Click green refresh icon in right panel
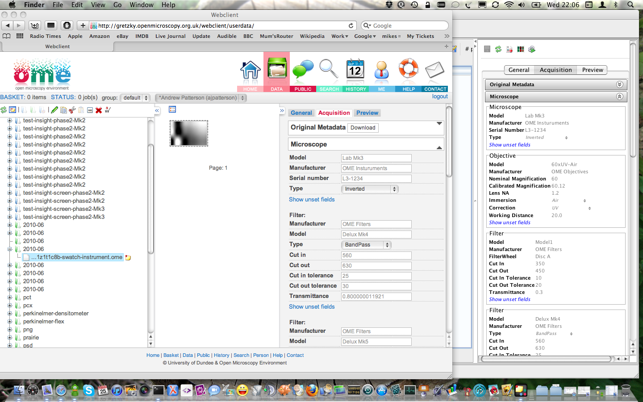 click(x=498, y=49)
